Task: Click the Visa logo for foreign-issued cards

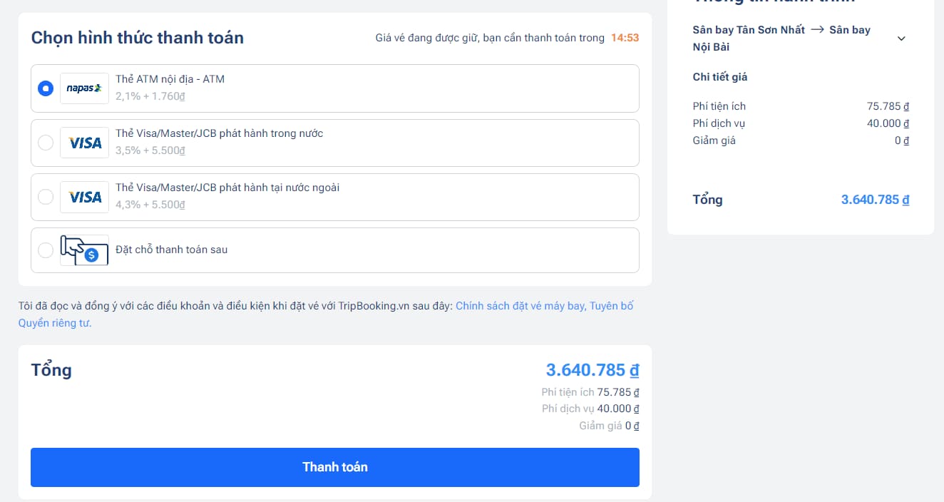Action: point(84,197)
